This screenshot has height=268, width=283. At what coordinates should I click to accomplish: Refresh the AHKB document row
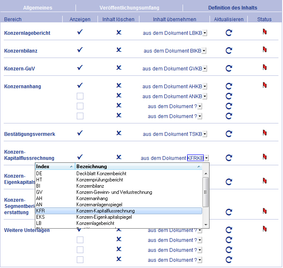(x=229, y=86)
